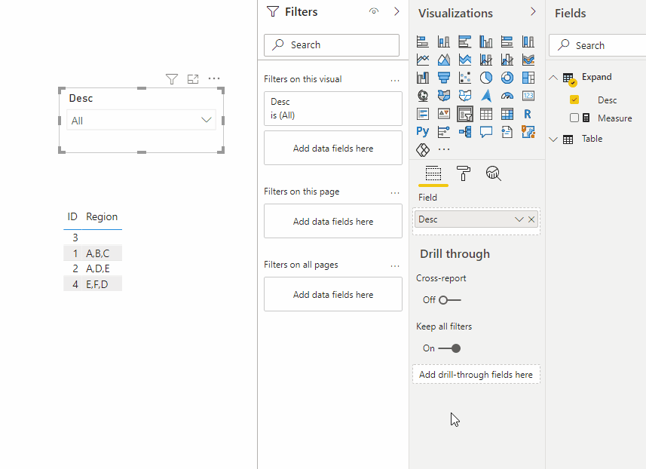Select the Table visual icon

(x=486, y=114)
